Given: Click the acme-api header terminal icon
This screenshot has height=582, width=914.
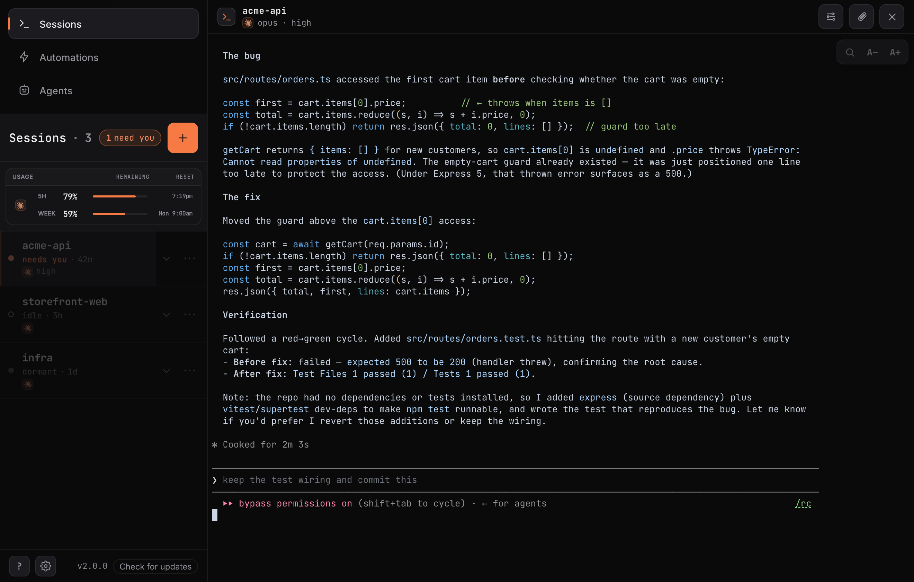Looking at the screenshot, I should tap(226, 17).
